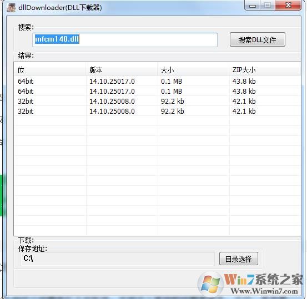Maximize the dllDownloader window

coord(268,6)
